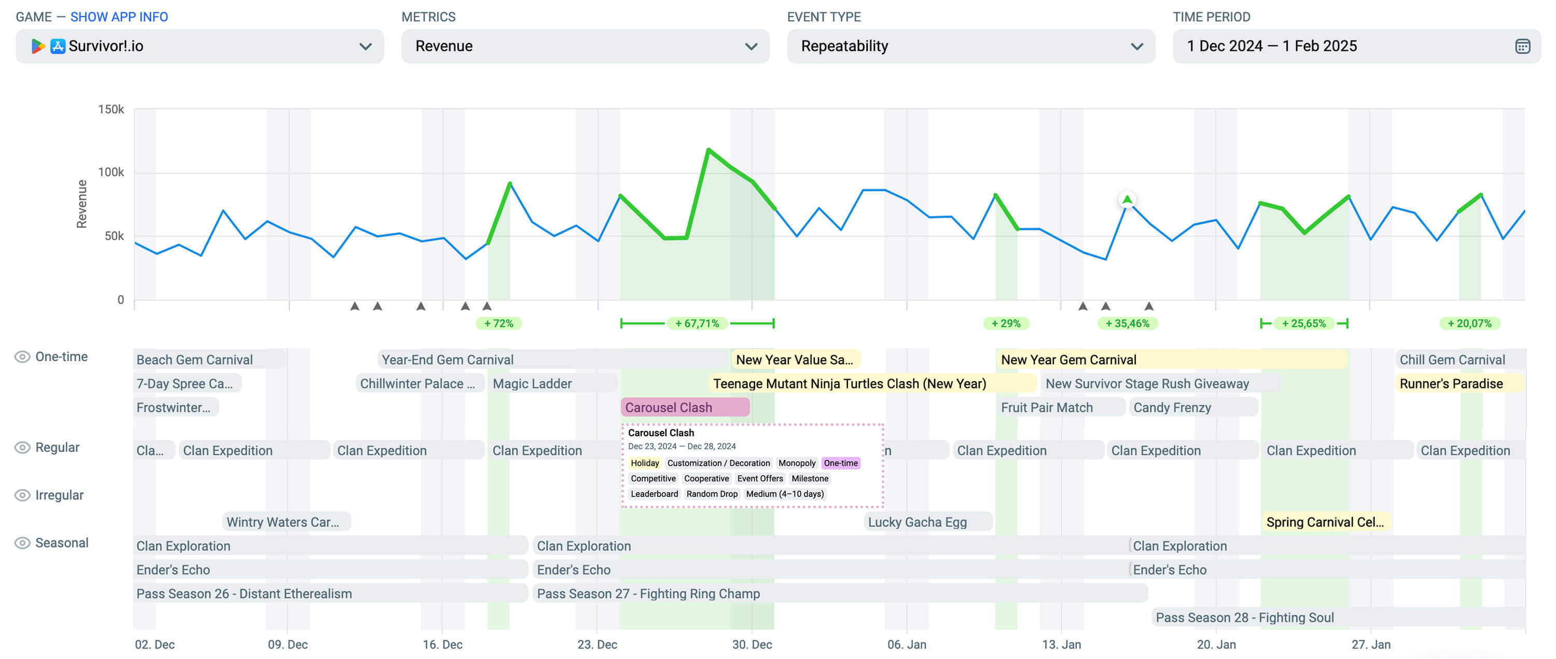Toggle visibility of Regular events

coord(22,447)
